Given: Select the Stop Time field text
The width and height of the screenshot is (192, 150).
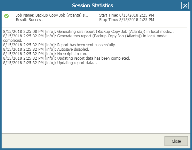Looking at the screenshot, I should tap(126, 20).
